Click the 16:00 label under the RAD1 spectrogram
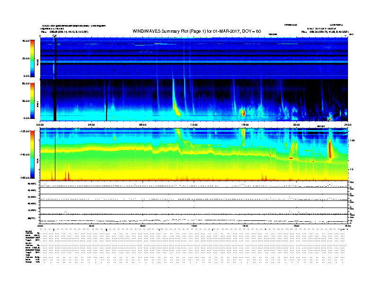 pos(245,125)
